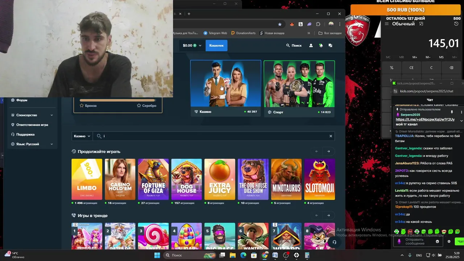Open the purple ghost extension
This screenshot has height=261, width=464.
tap(309, 24)
